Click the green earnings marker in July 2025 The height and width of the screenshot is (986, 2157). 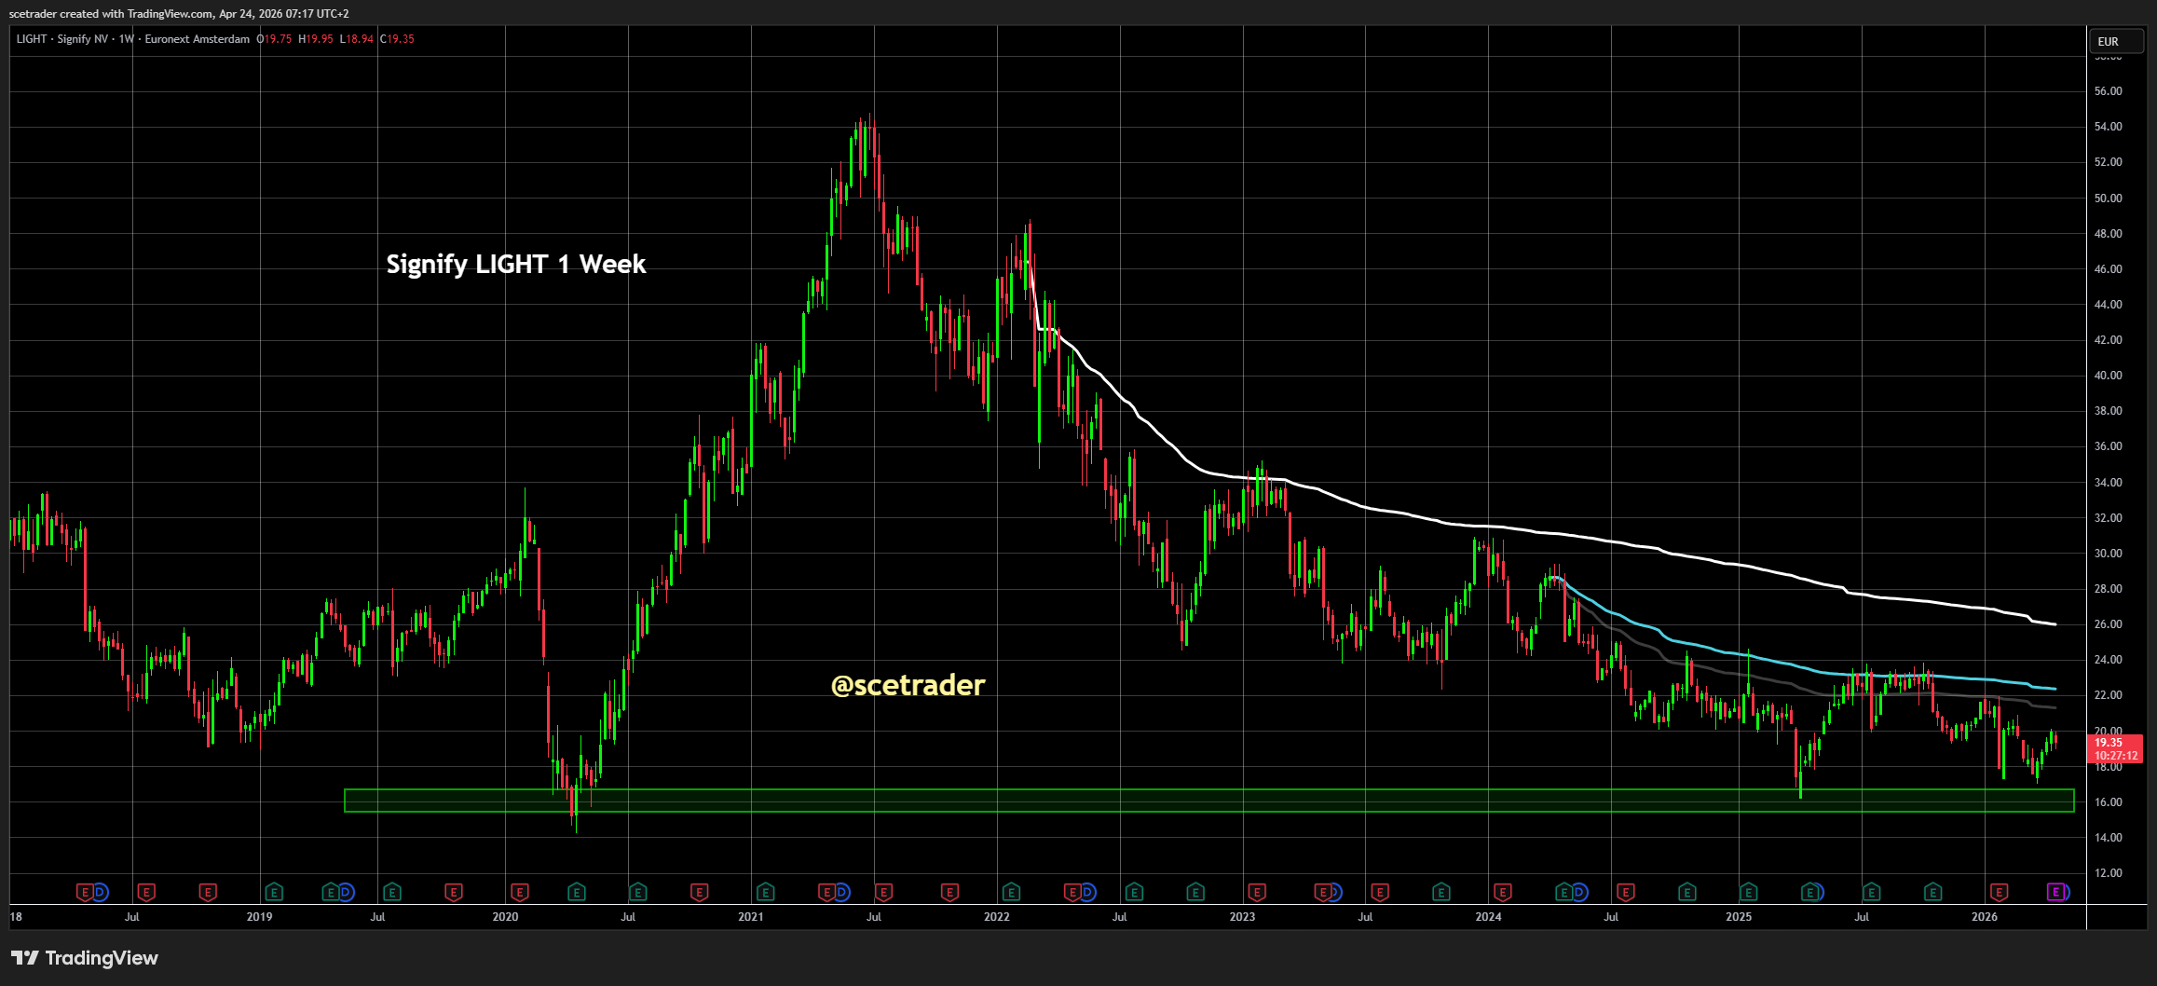click(x=1872, y=893)
